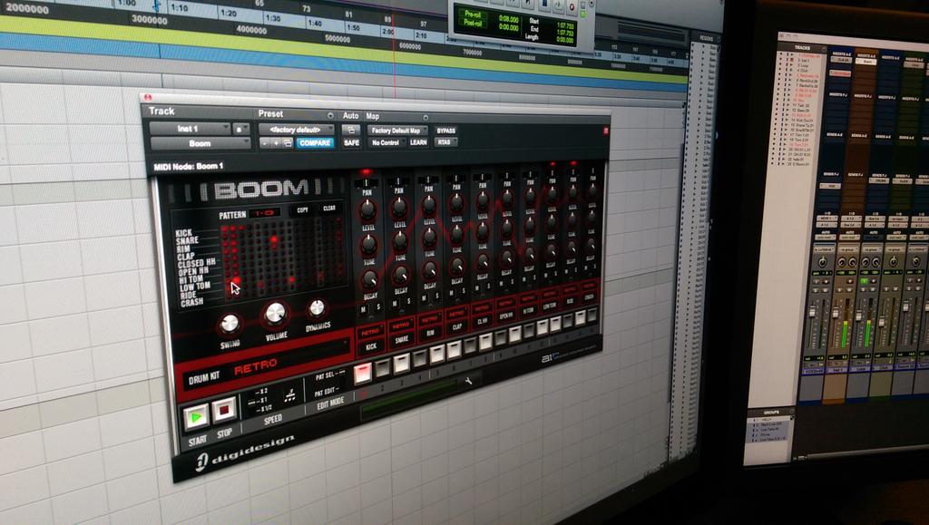Click the plus next-preset button
This screenshot has height=525, width=929.
[x=276, y=143]
